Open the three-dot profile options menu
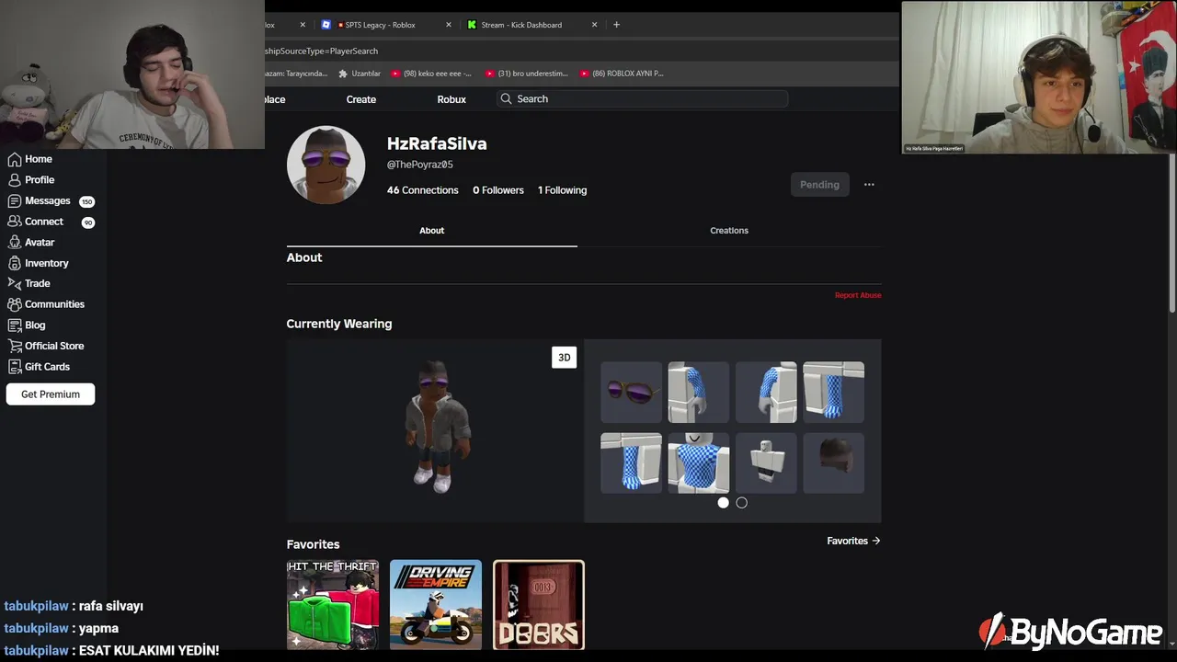 click(869, 185)
